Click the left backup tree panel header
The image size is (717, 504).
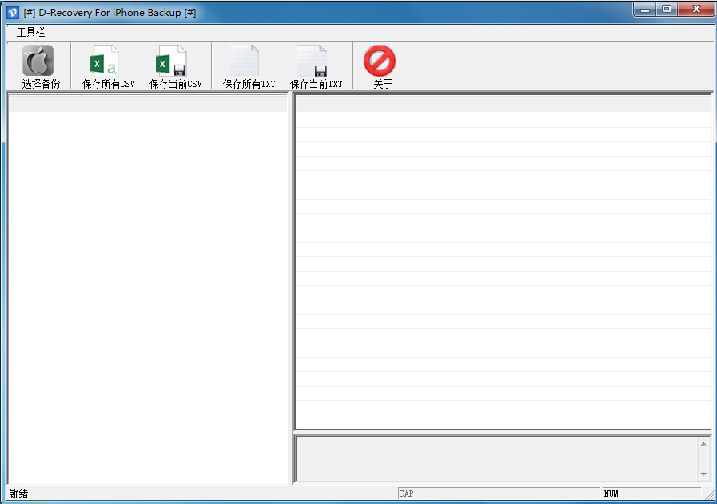pyautogui.click(x=148, y=104)
